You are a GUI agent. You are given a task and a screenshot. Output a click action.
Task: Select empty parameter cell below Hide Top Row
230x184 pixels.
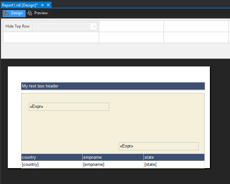click(x=51, y=38)
